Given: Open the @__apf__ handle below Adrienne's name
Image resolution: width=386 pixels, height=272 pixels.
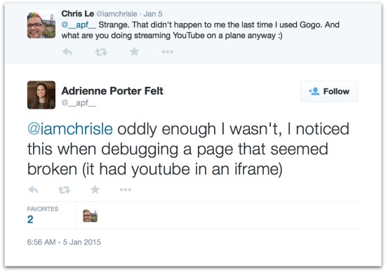Looking at the screenshot, I should (x=79, y=103).
